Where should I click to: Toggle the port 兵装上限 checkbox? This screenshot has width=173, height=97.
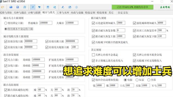(x=6, y=77)
